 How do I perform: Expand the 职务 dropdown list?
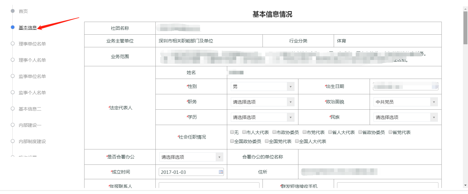262,102
